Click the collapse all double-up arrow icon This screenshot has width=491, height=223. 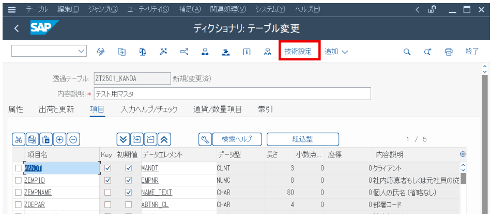tap(164, 139)
